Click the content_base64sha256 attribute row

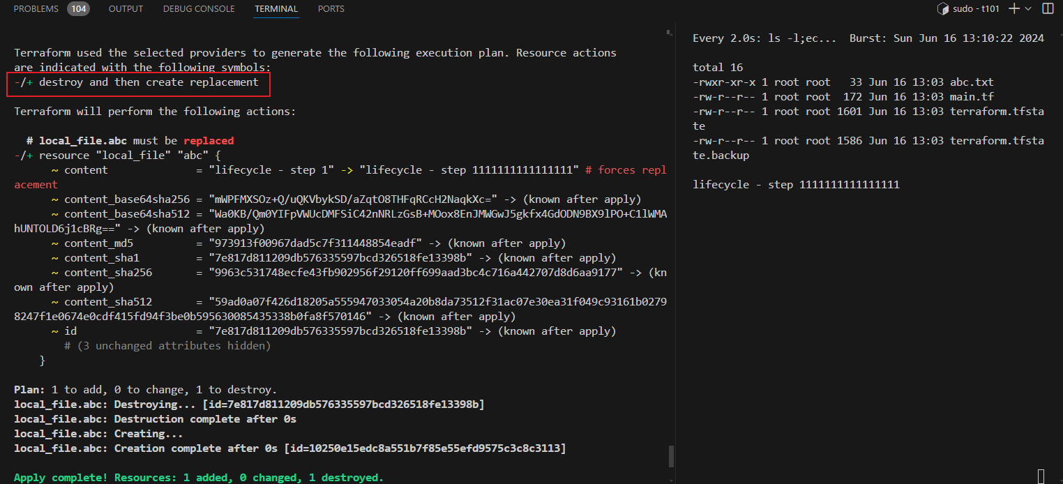pos(346,199)
